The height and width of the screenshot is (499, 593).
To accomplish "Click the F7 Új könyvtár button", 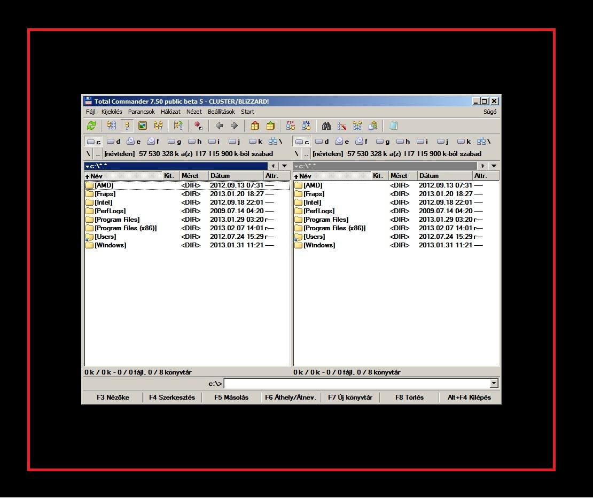I will pos(350,397).
